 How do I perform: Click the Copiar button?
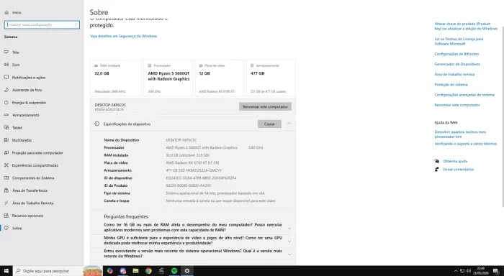pos(269,124)
